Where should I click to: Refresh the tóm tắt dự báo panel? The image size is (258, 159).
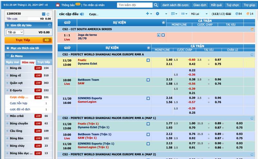tap(49, 25)
